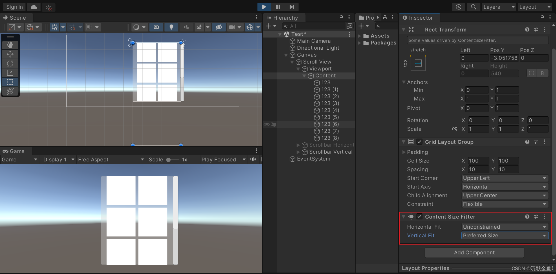The image size is (556, 274).
Task: Open Start Corner dropdown
Action: click(x=504, y=178)
